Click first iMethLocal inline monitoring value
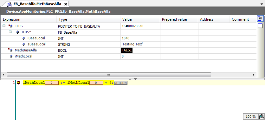Viewport: 265px width, 120px height. tap(52, 83)
